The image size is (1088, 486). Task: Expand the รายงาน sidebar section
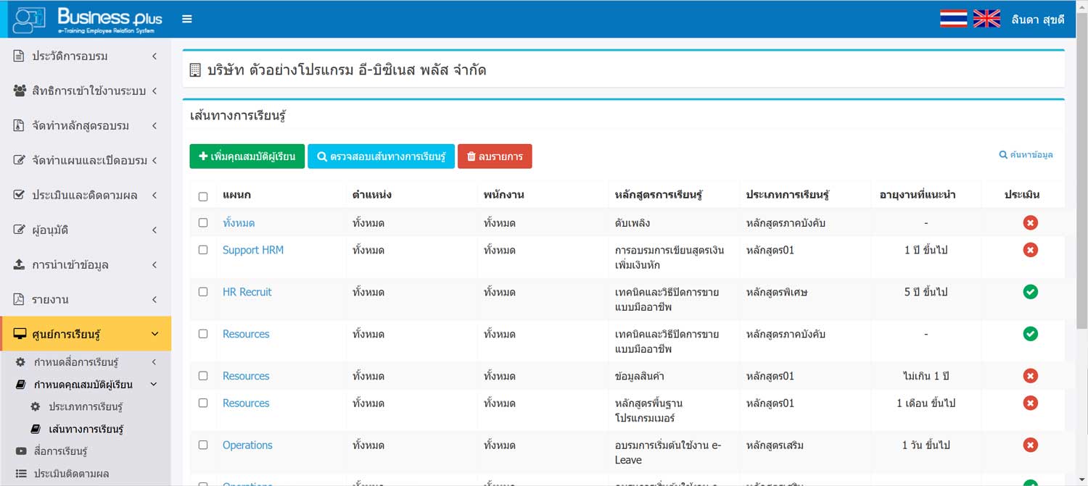tap(86, 299)
